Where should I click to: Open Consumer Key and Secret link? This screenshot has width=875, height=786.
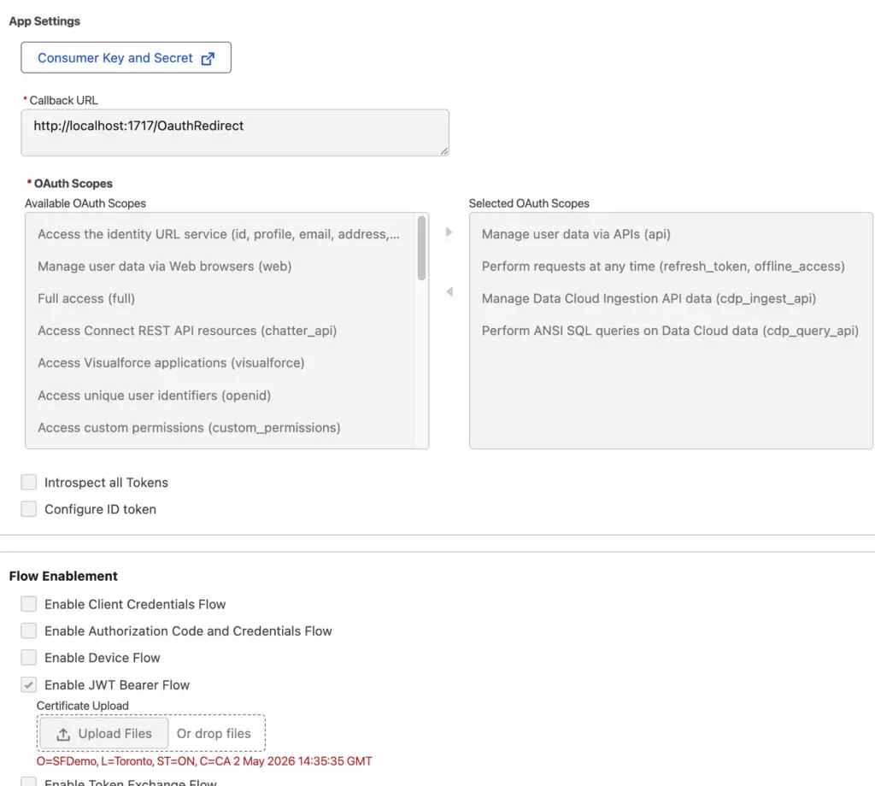[x=126, y=57]
